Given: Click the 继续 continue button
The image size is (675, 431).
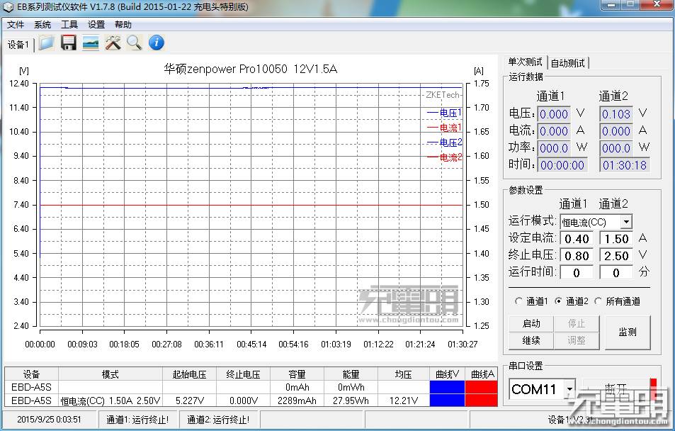Looking at the screenshot, I should (531, 340).
